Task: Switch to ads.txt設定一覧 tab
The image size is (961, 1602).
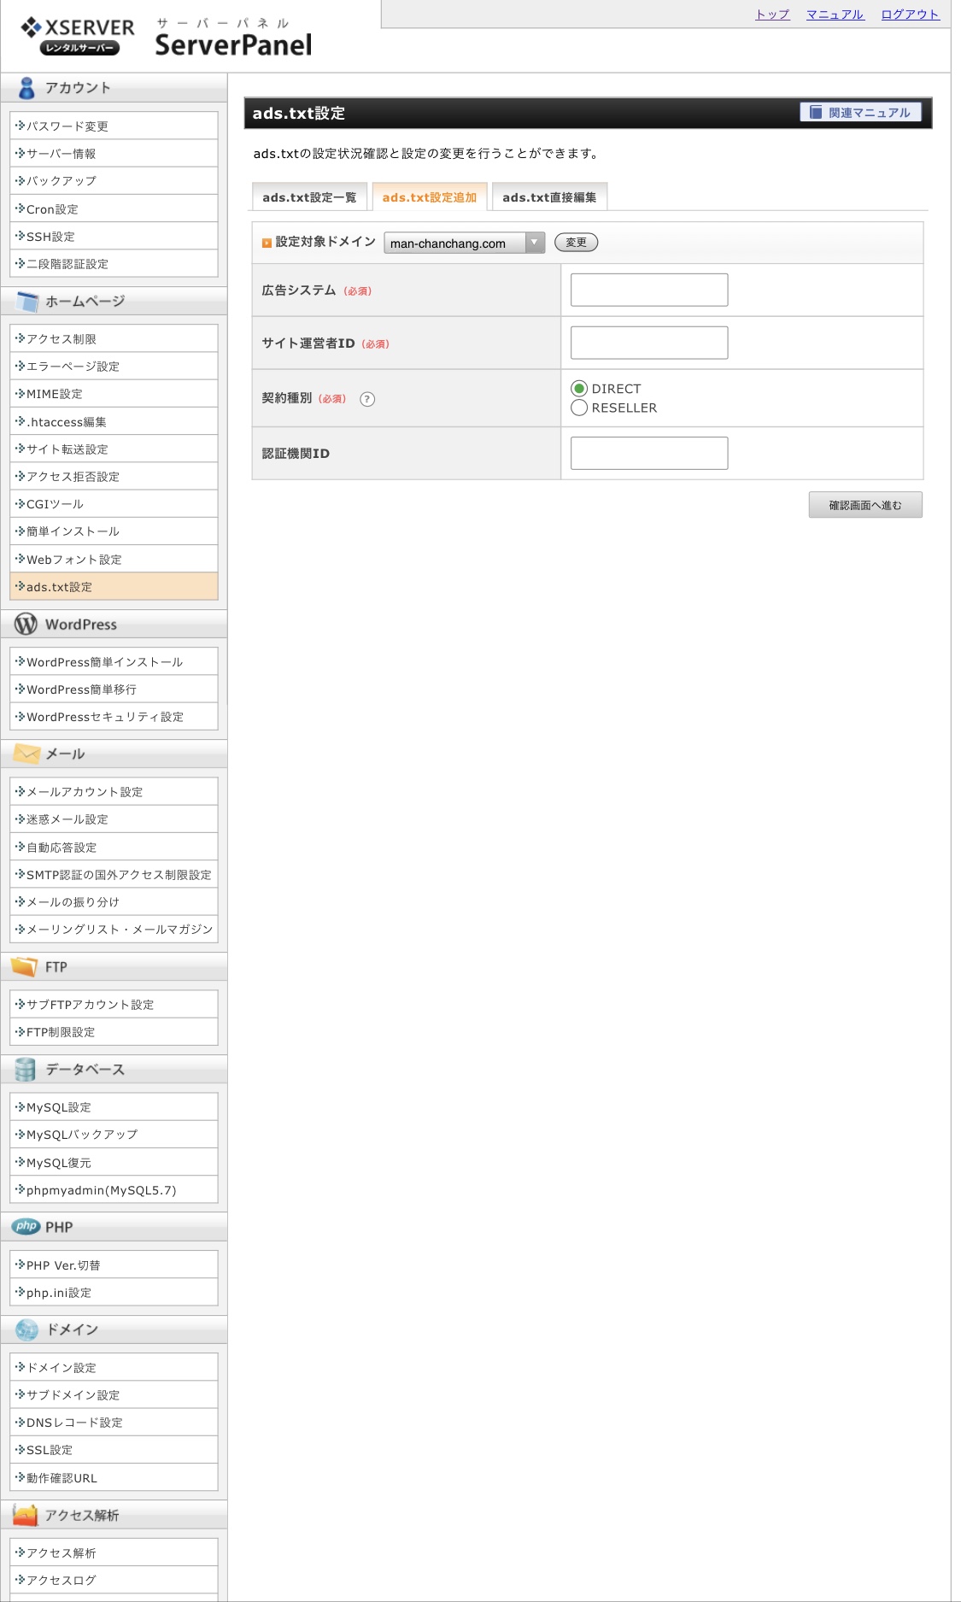Action: click(x=309, y=197)
